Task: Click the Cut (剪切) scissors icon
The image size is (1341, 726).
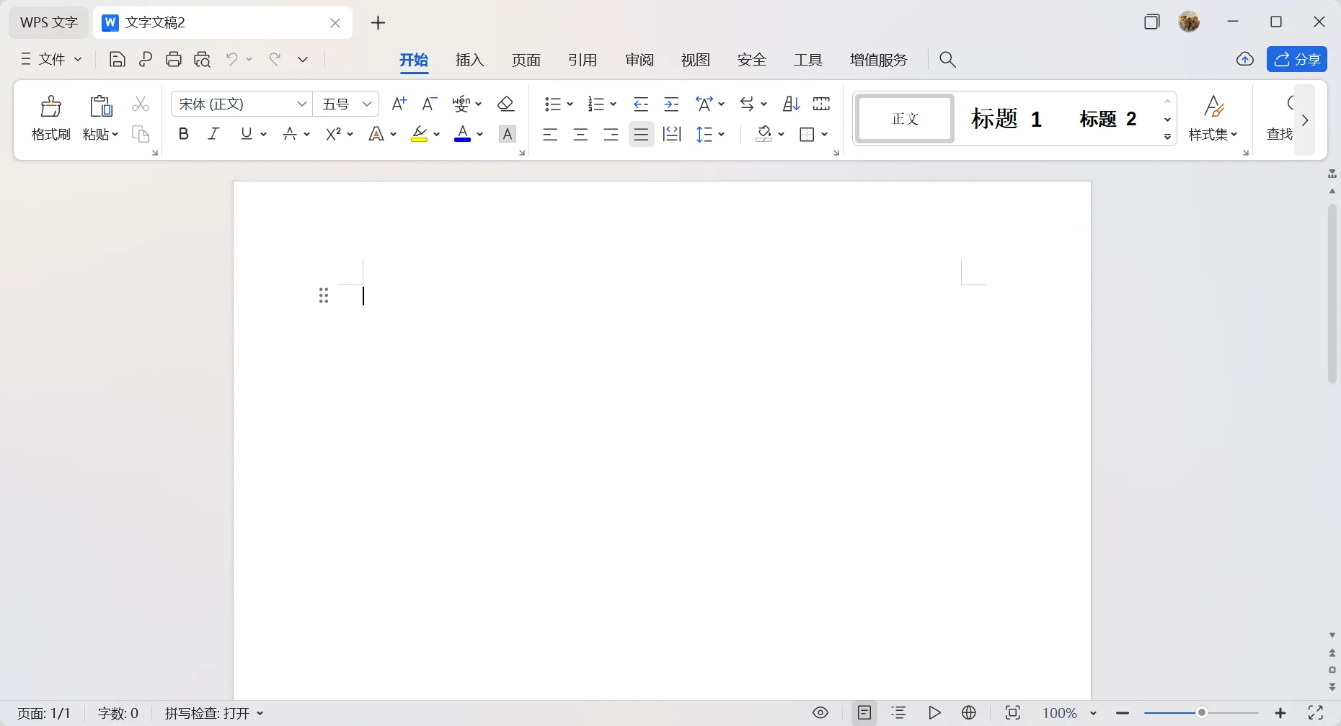Action: pyautogui.click(x=141, y=104)
